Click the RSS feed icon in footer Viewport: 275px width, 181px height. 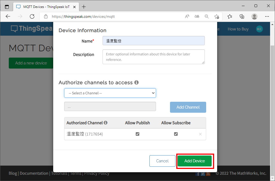point(208,174)
